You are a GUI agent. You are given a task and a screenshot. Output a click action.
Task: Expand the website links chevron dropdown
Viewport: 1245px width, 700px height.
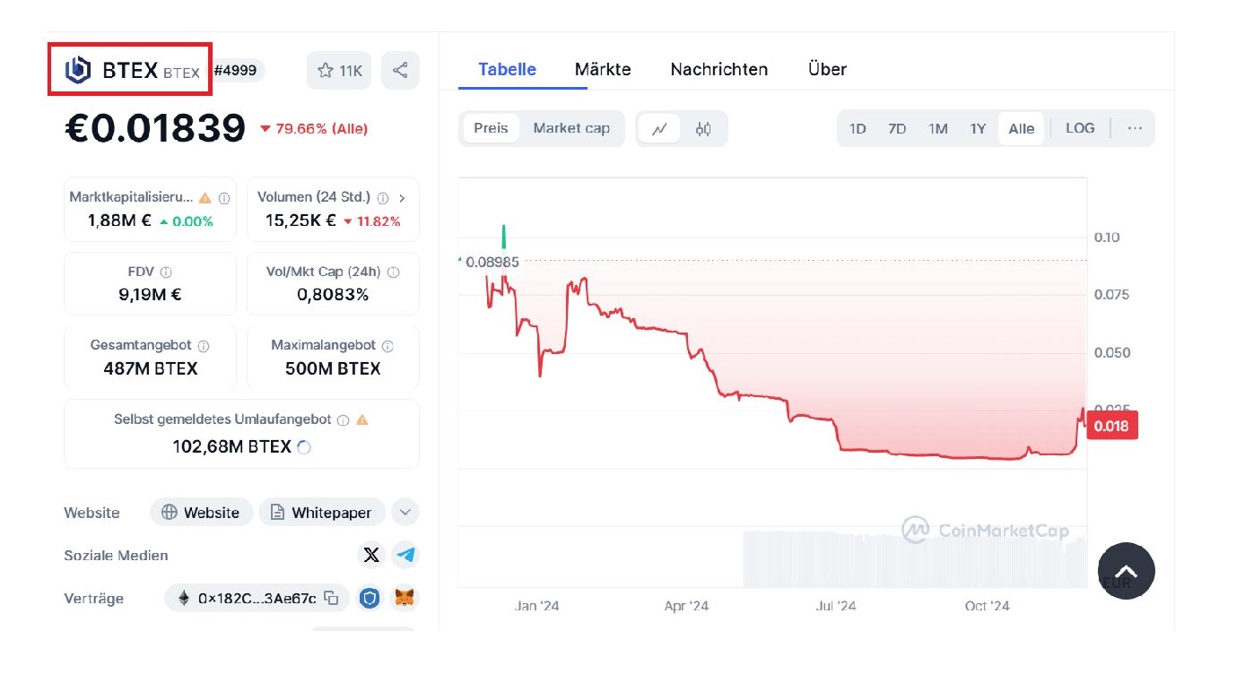click(x=405, y=513)
